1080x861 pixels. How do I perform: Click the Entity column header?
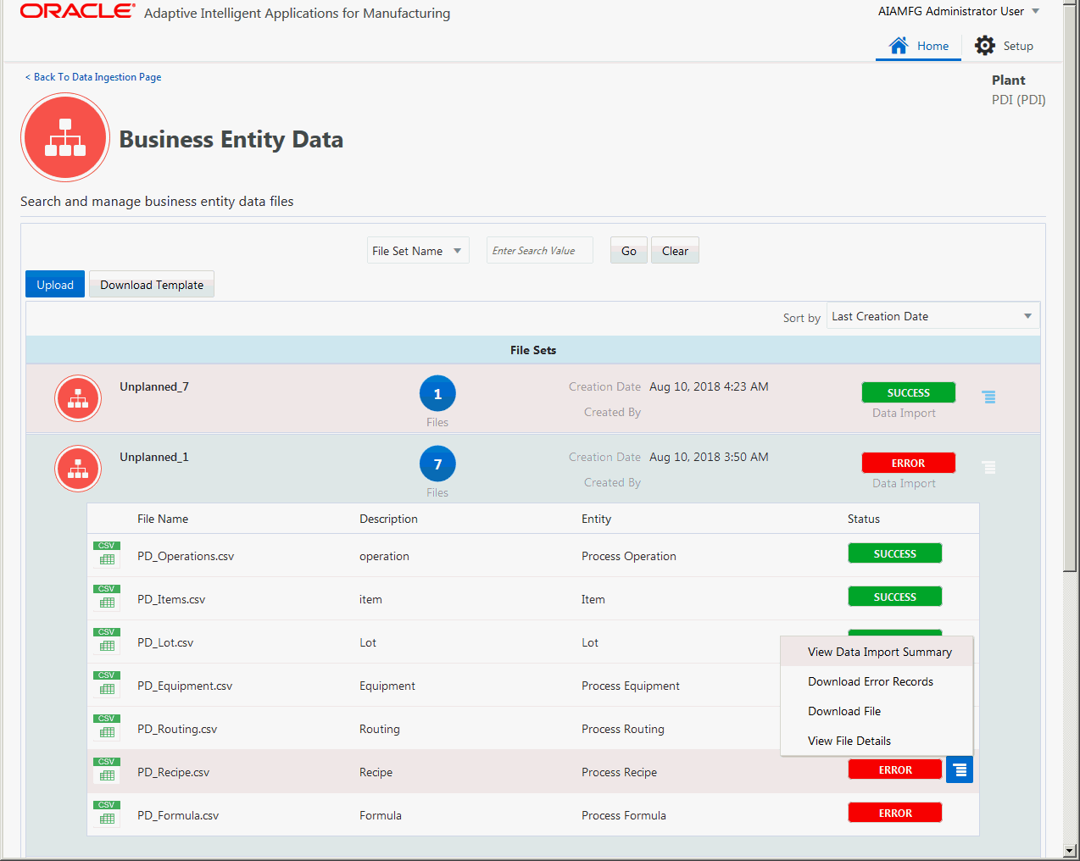point(596,519)
